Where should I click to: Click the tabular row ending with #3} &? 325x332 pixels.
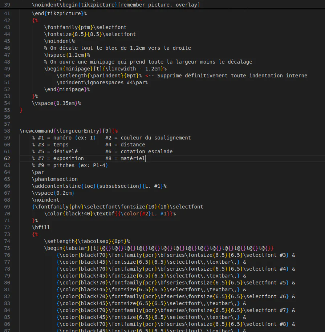point(176,255)
